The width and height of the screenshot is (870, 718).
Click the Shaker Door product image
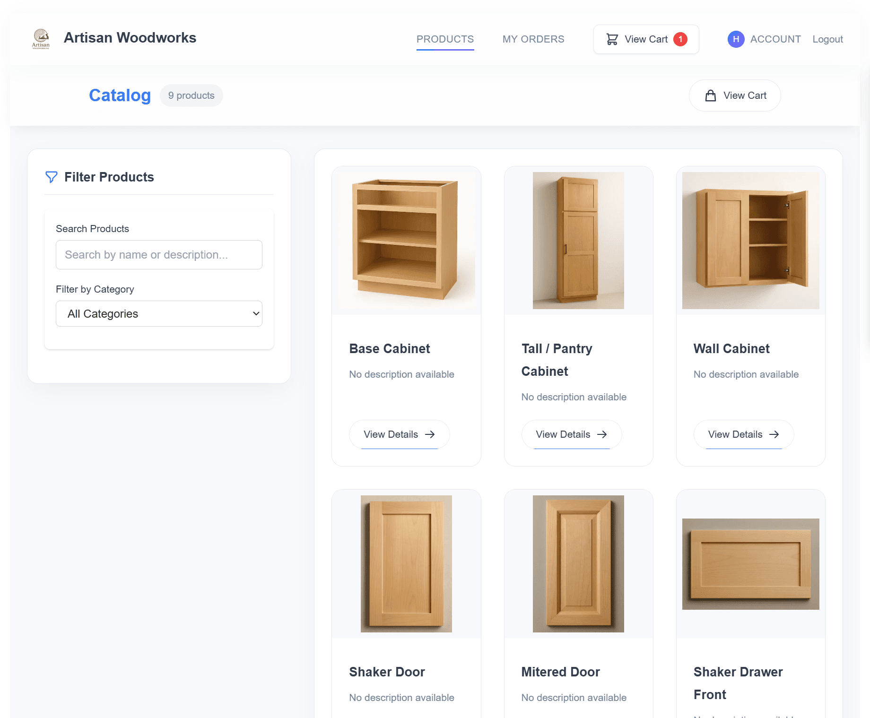coord(406,564)
